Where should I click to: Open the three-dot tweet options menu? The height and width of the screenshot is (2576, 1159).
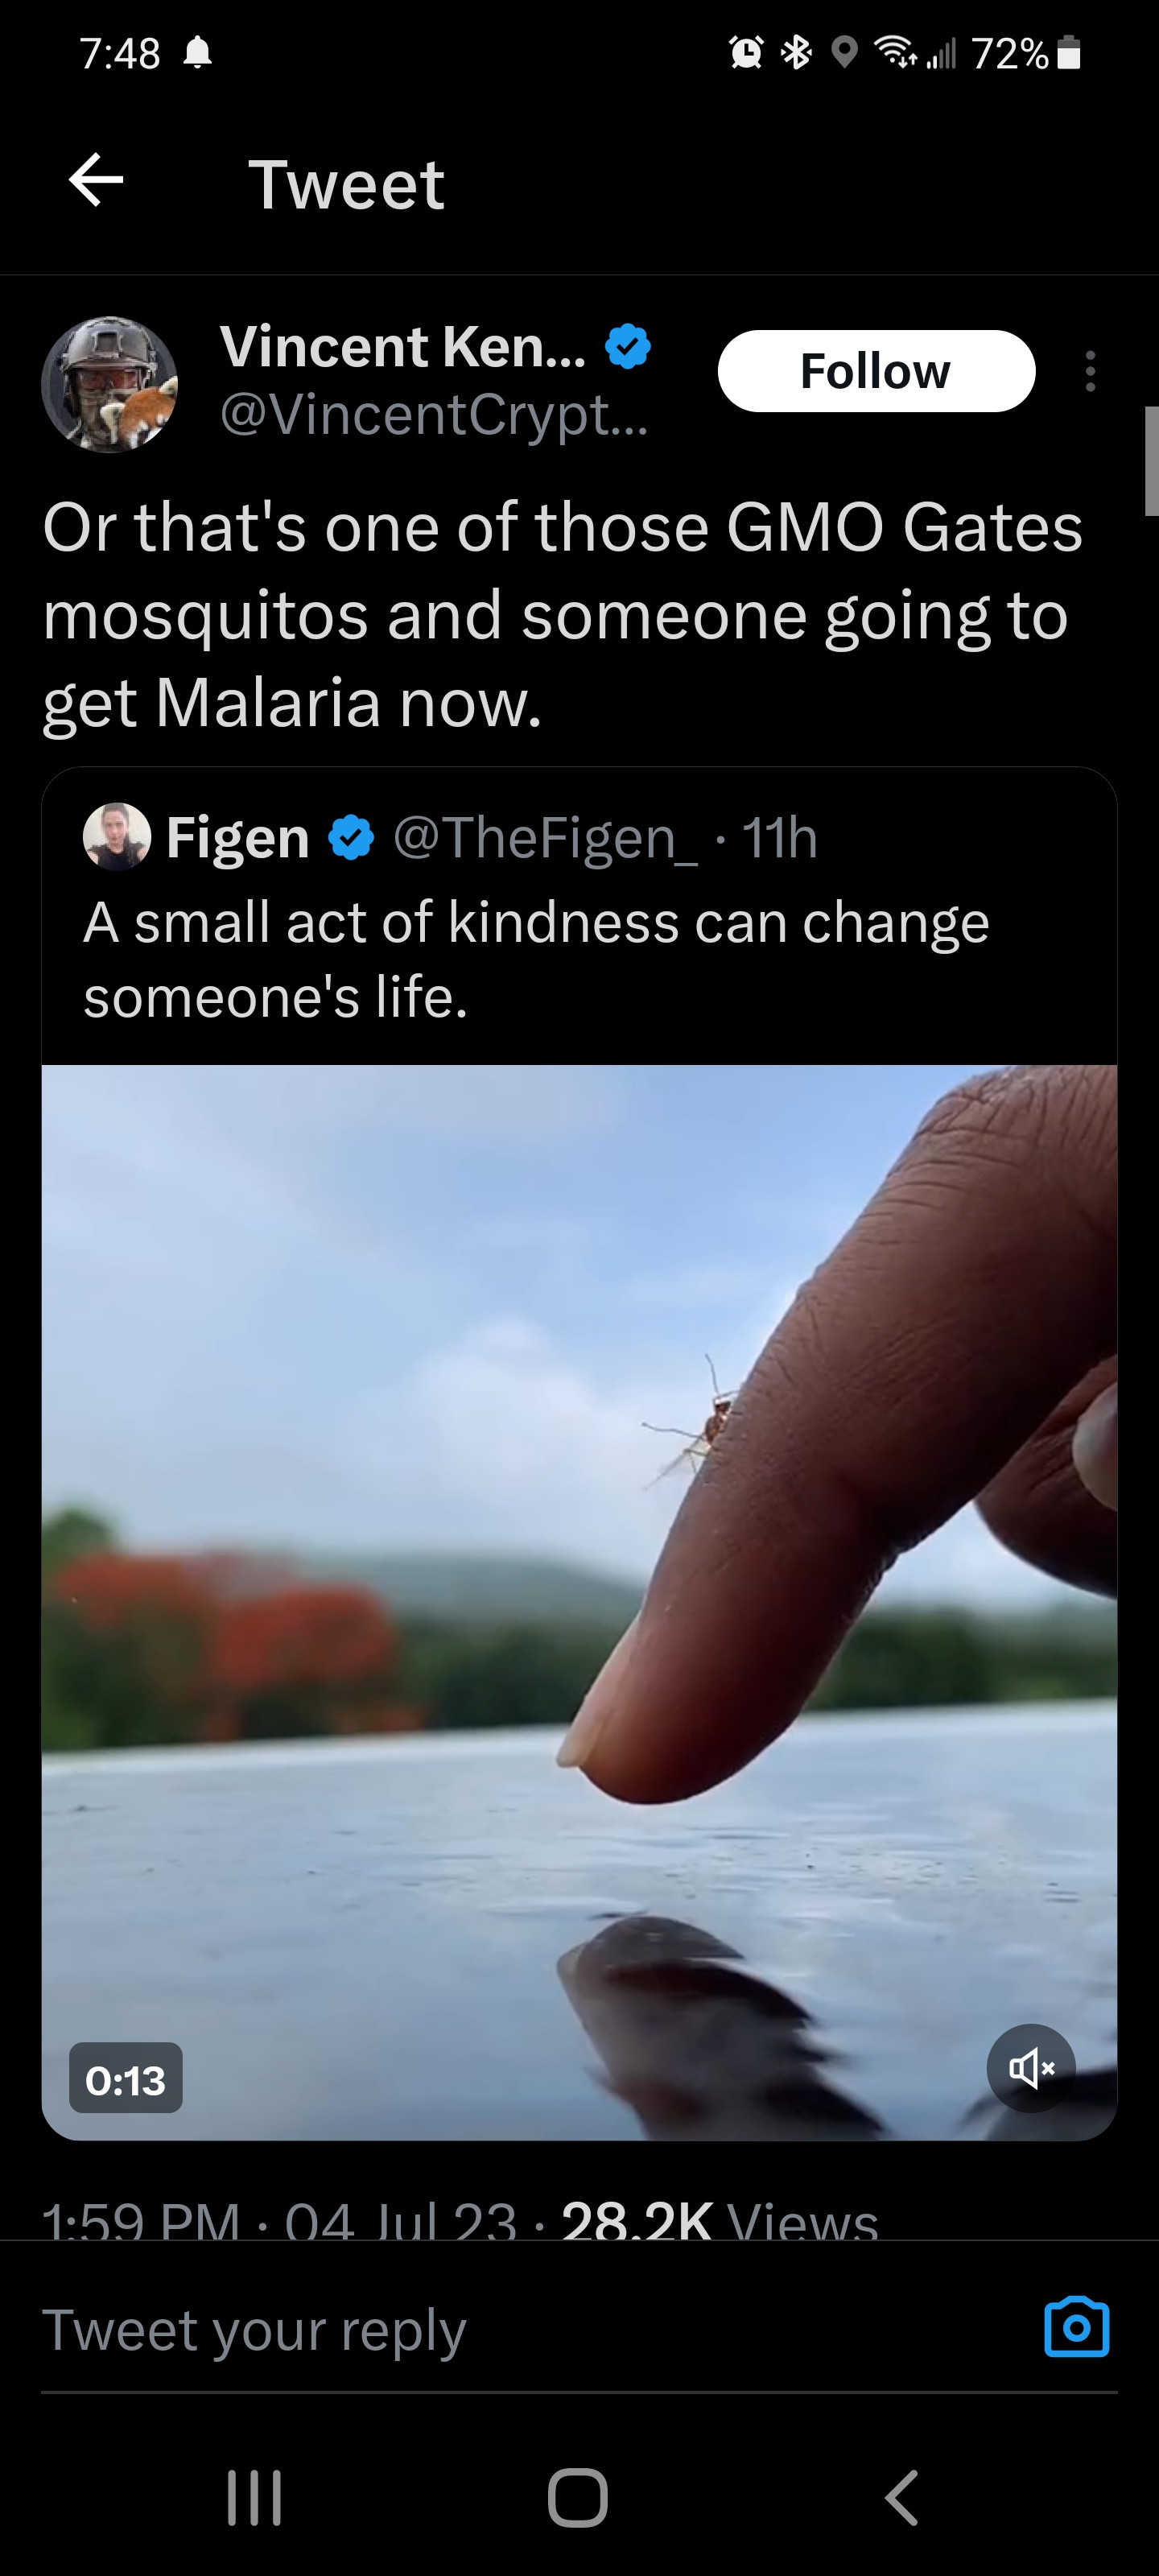(x=1089, y=371)
